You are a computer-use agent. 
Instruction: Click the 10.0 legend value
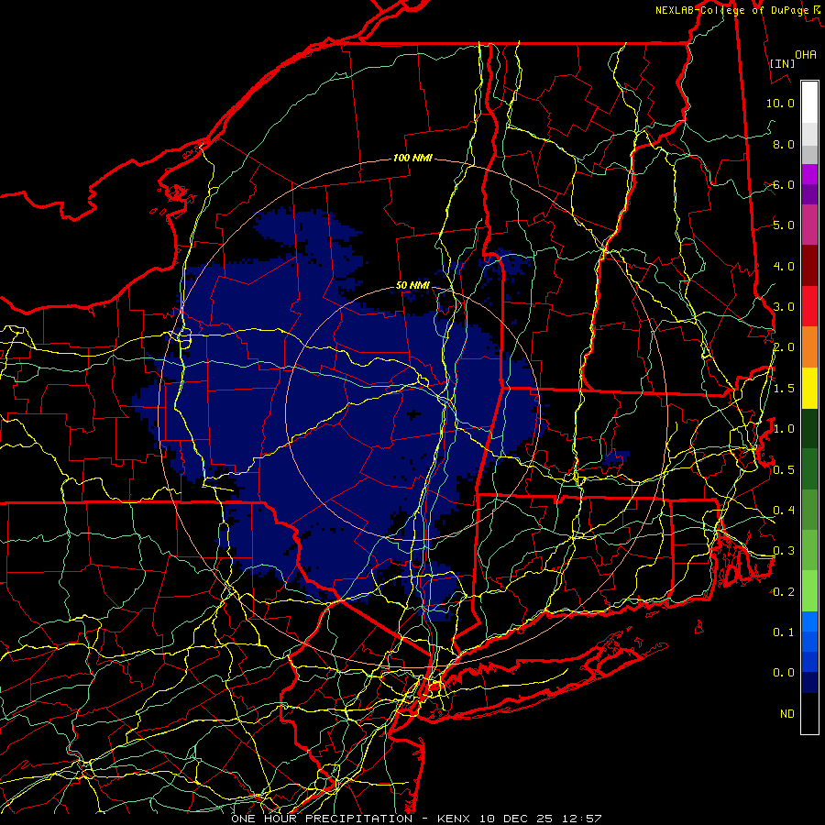point(780,103)
